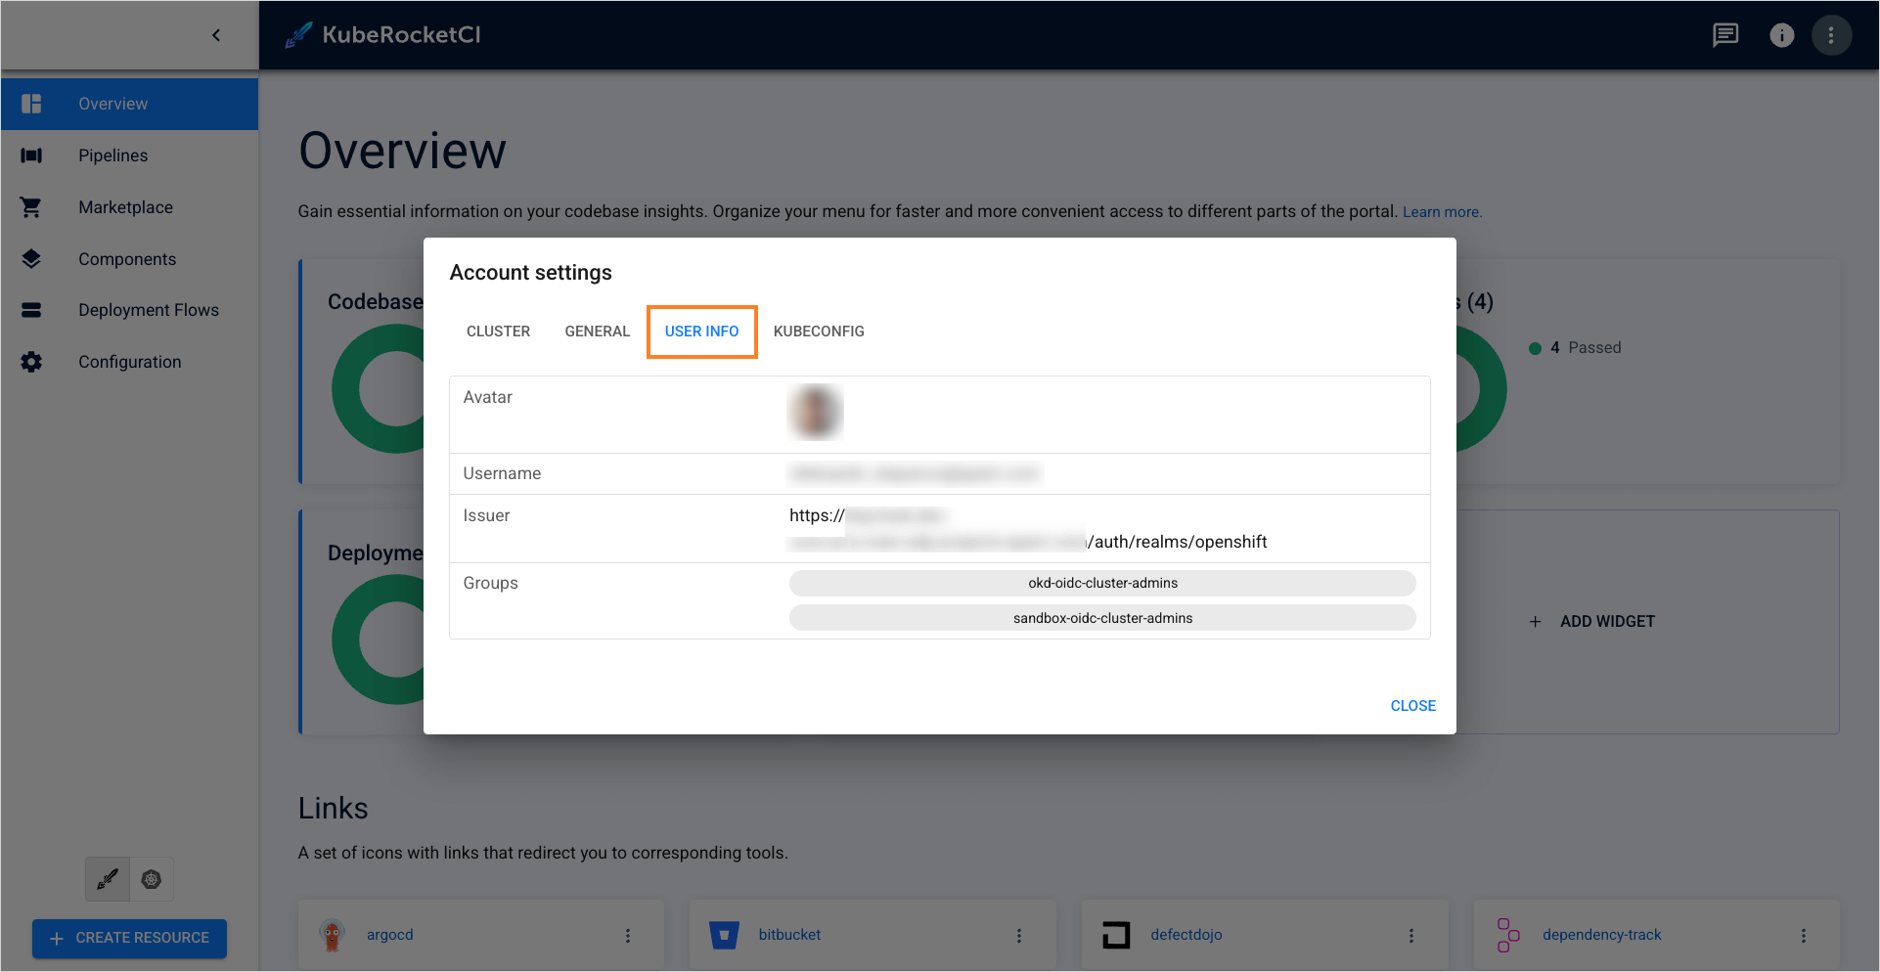Select the Kubernetes view toggle button
Viewport: 1880px width, 972px height.
point(151,879)
